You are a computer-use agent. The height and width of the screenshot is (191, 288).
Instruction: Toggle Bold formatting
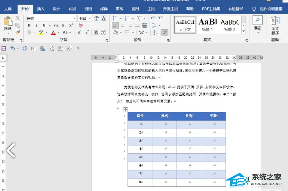[x=29, y=25]
